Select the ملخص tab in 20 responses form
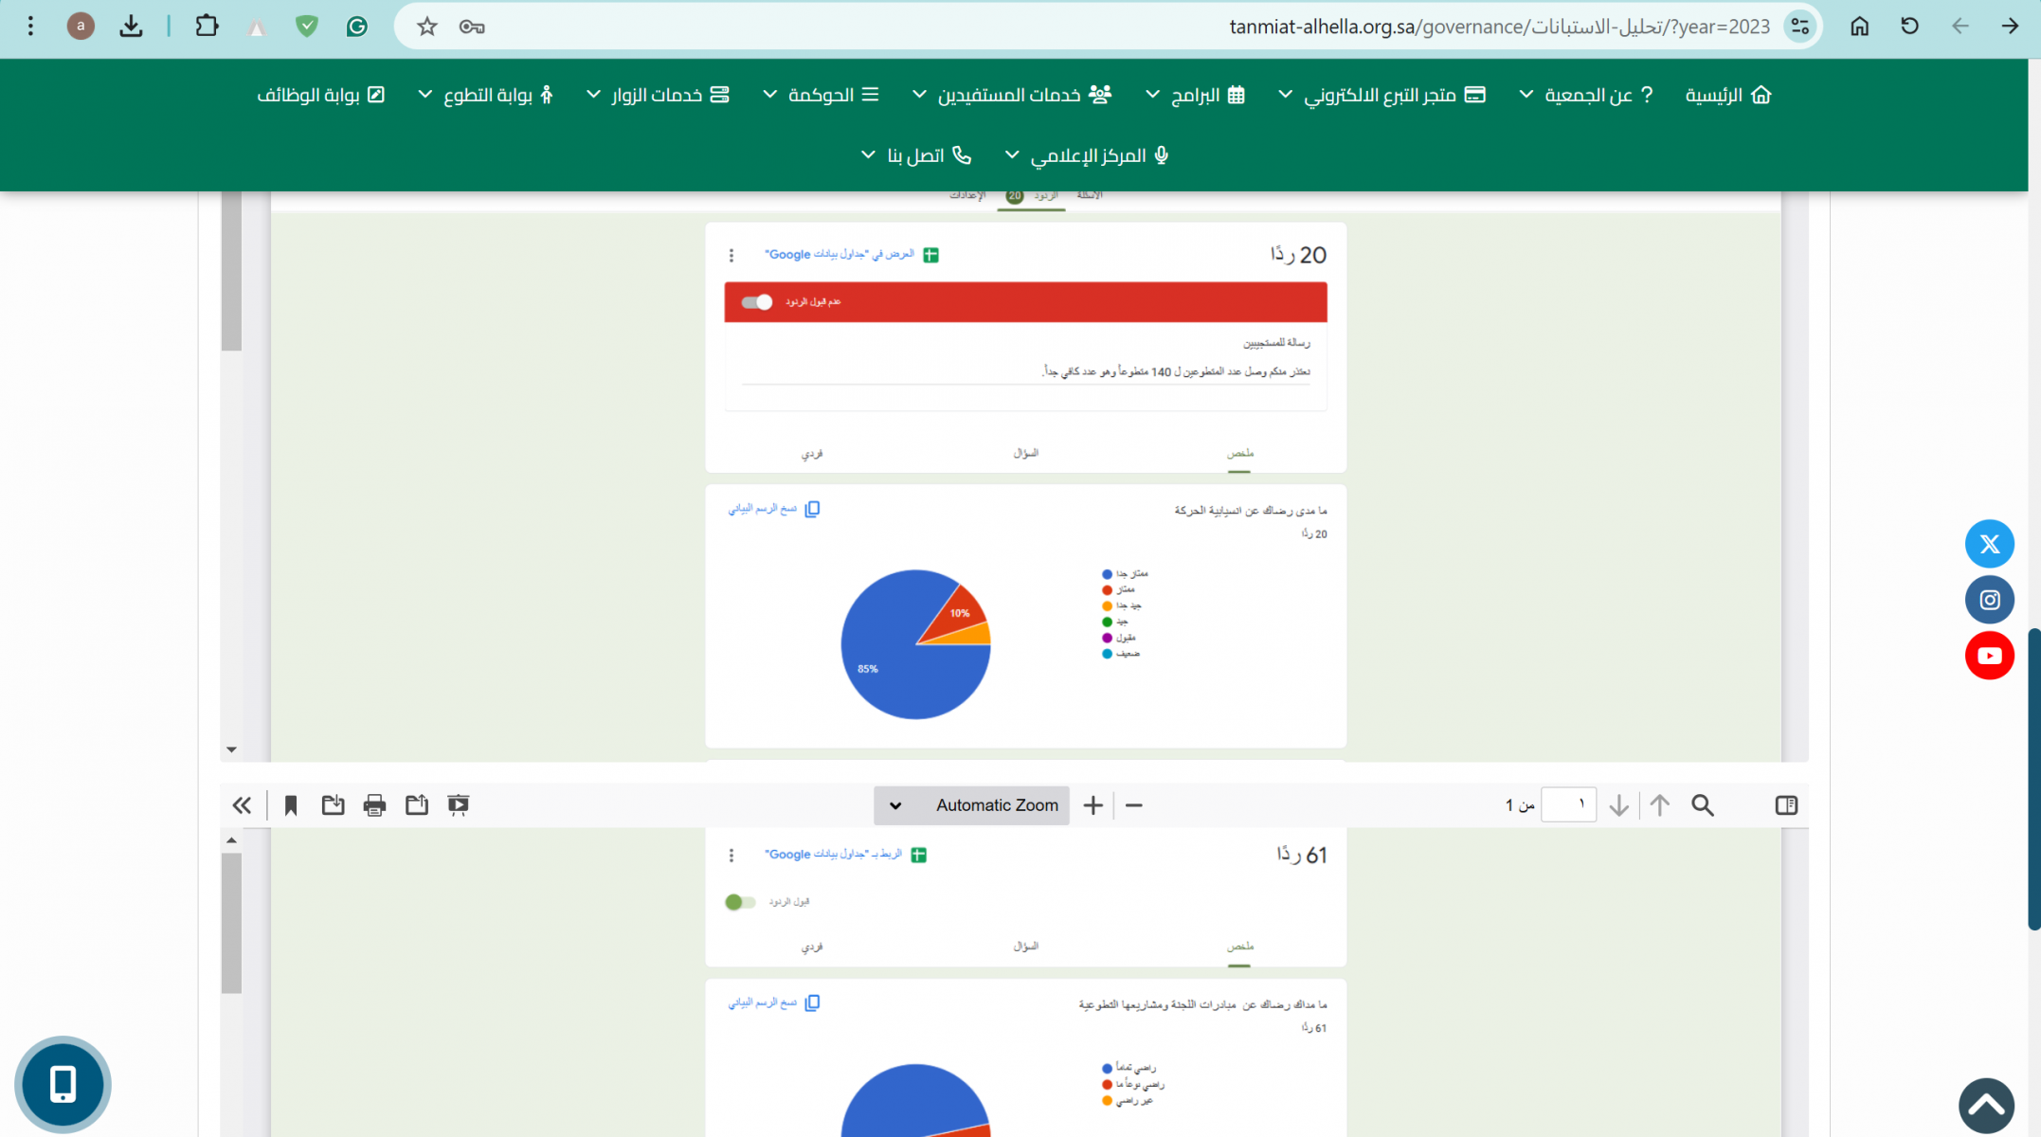Image resolution: width=2041 pixels, height=1137 pixels. pyautogui.click(x=1239, y=454)
